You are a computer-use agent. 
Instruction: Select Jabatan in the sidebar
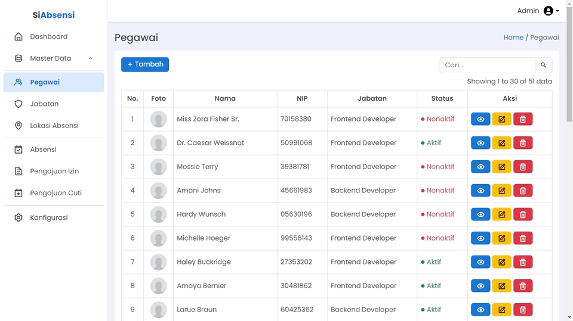pos(44,104)
